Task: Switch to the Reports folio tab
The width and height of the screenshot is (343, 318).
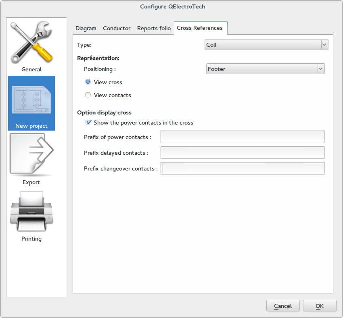Action: [154, 28]
